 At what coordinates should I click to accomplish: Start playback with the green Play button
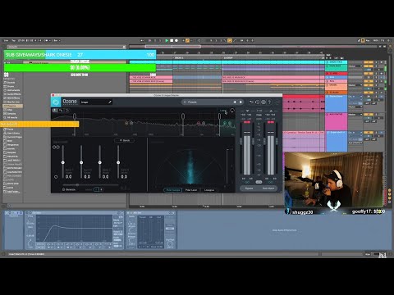167,40
